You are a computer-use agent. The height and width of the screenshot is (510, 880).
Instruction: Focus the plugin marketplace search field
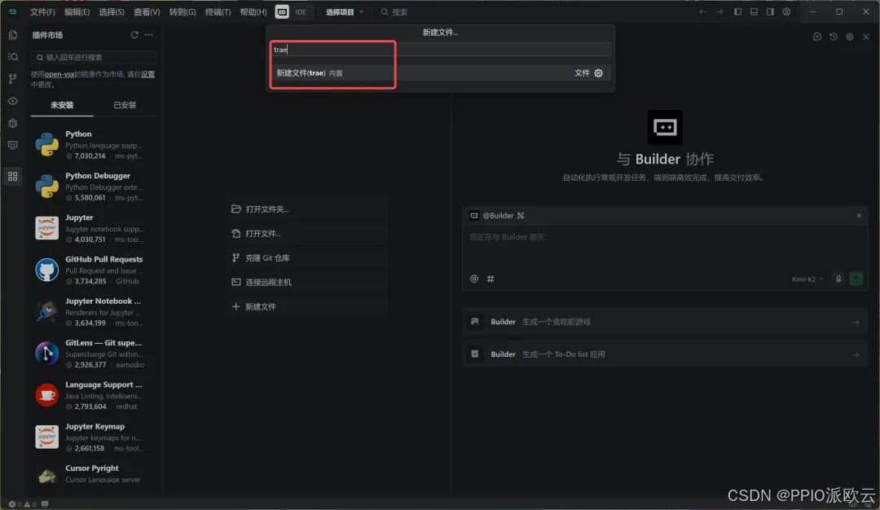click(x=94, y=57)
